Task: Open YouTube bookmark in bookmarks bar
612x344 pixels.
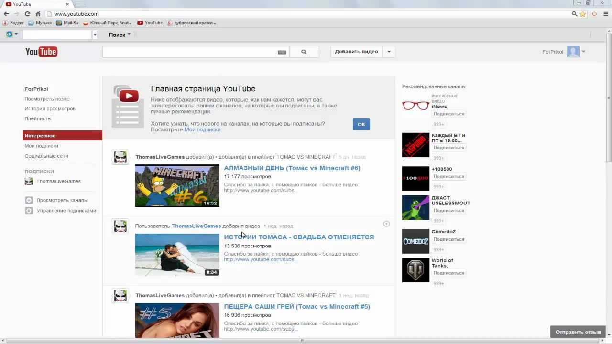Action: [x=150, y=23]
